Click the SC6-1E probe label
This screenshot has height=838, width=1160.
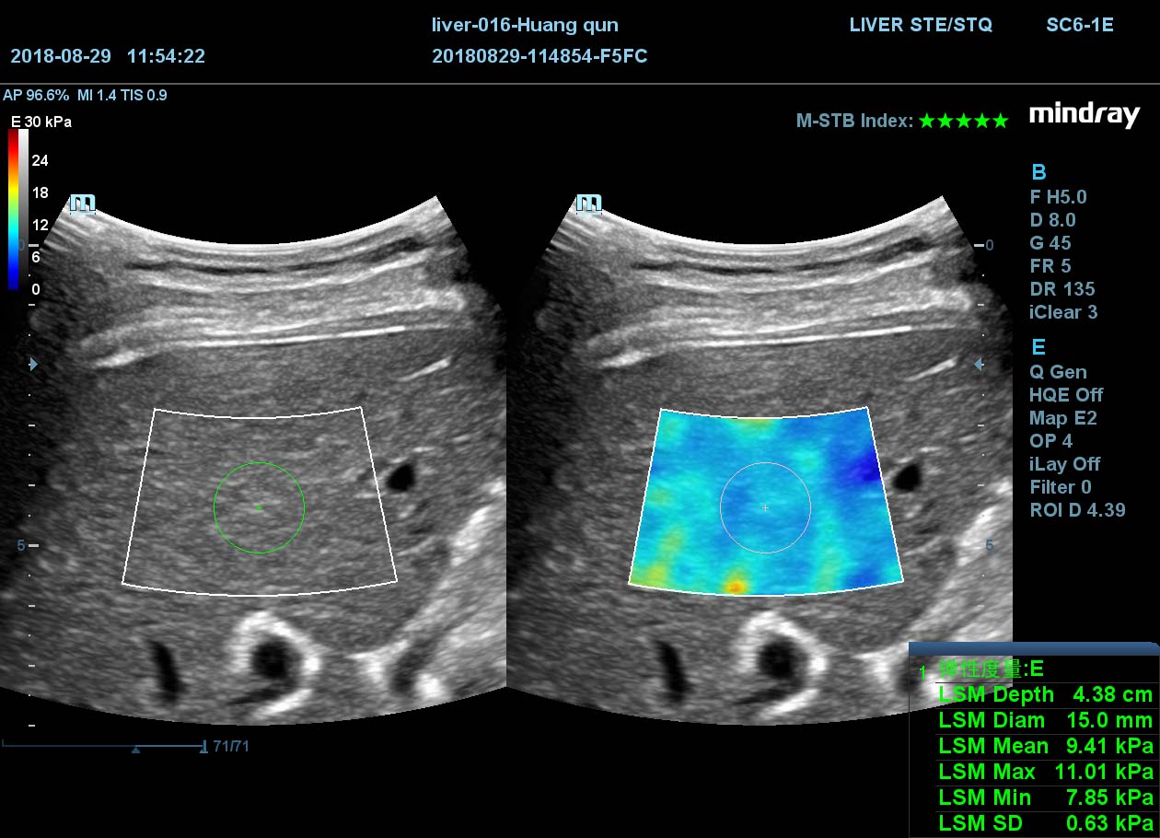click(x=1079, y=25)
